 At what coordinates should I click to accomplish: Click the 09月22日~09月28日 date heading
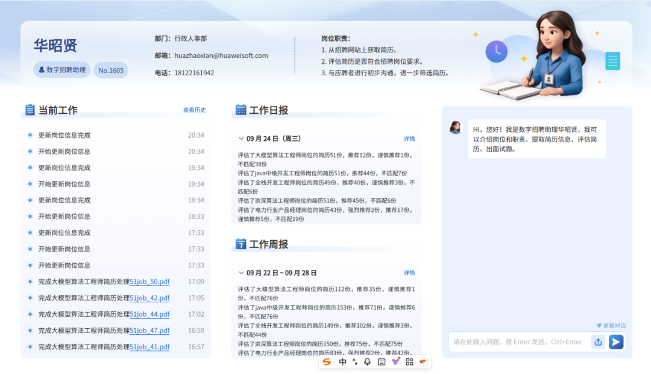coord(281,273)
